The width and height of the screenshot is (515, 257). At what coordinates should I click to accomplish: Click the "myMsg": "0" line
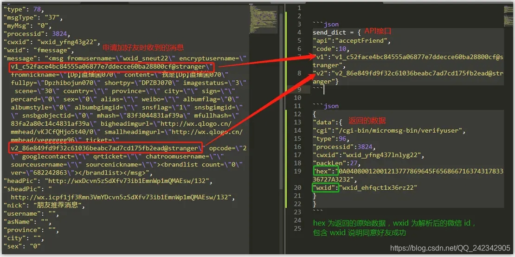[x=27, y=26]
